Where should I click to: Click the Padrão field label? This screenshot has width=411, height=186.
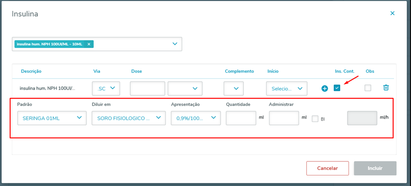click(24, 104)
